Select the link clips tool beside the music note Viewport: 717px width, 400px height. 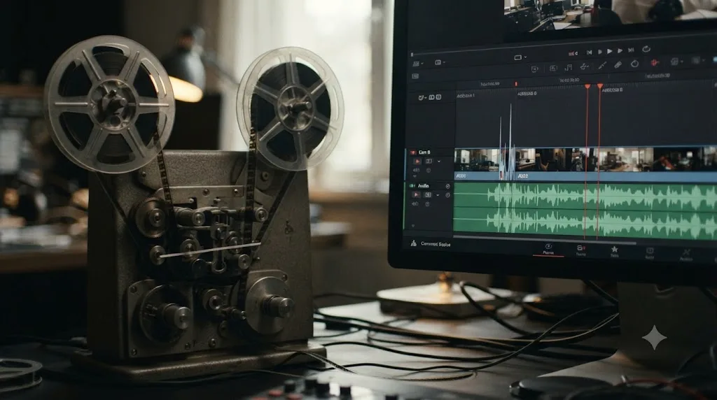[585, 66]
